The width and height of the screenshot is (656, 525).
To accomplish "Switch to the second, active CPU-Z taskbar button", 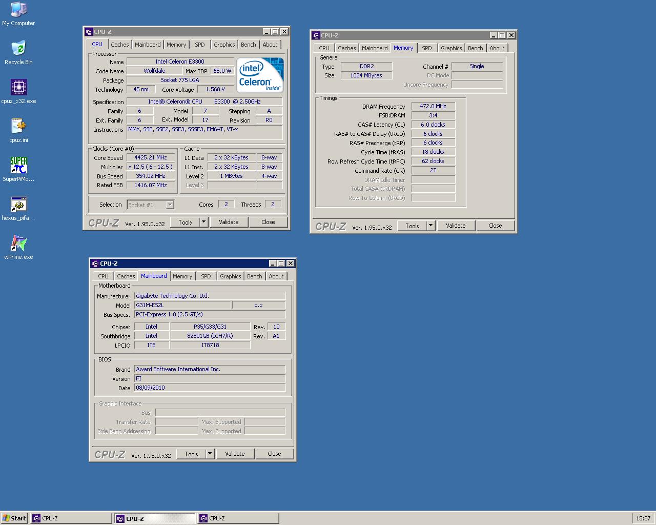I will (x=155, y=518).
